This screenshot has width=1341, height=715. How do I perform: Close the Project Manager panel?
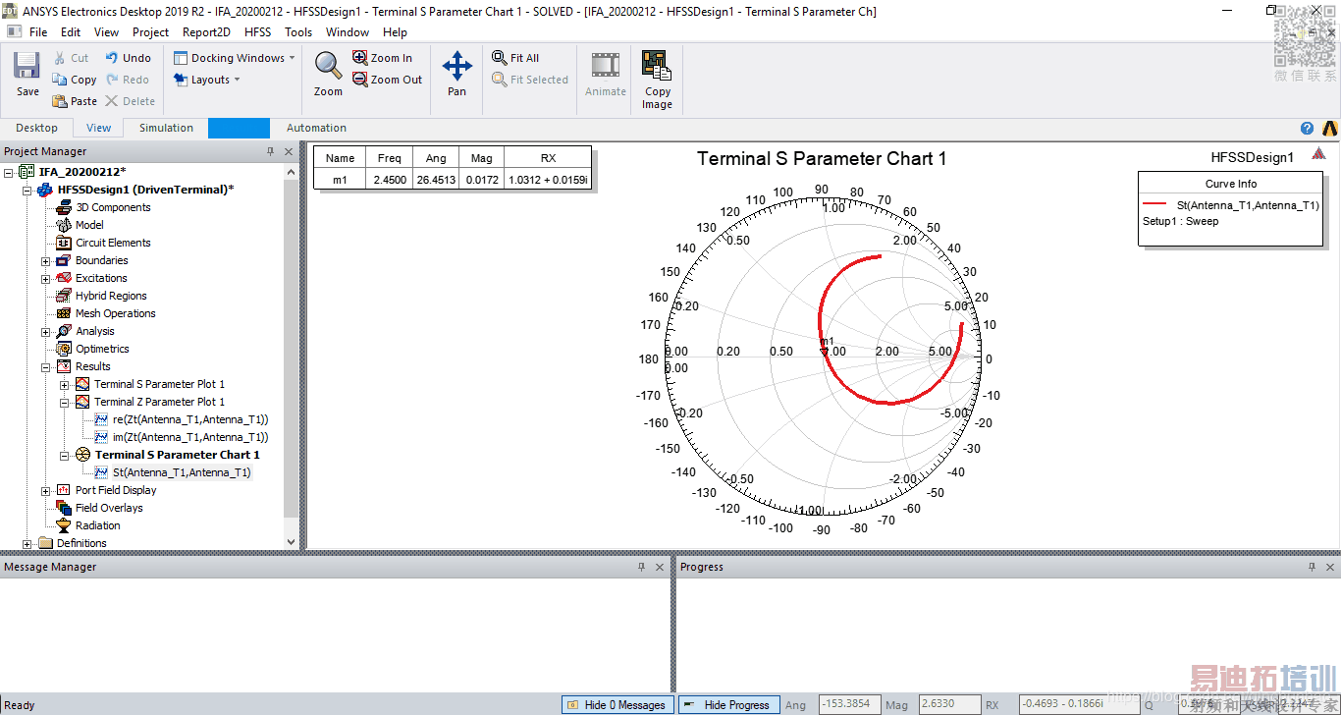click(289, 151)
